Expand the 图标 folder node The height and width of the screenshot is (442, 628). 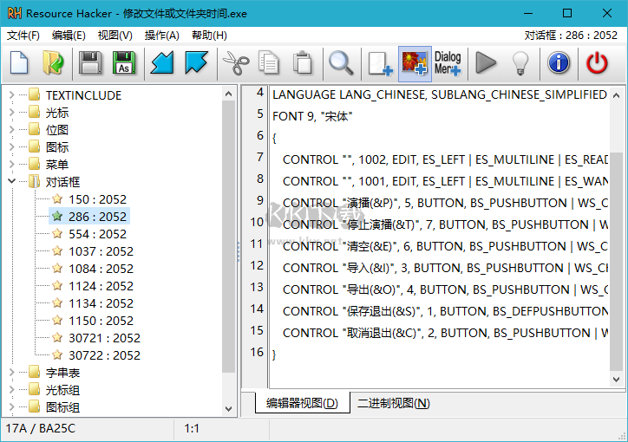(x=11, y=146)
